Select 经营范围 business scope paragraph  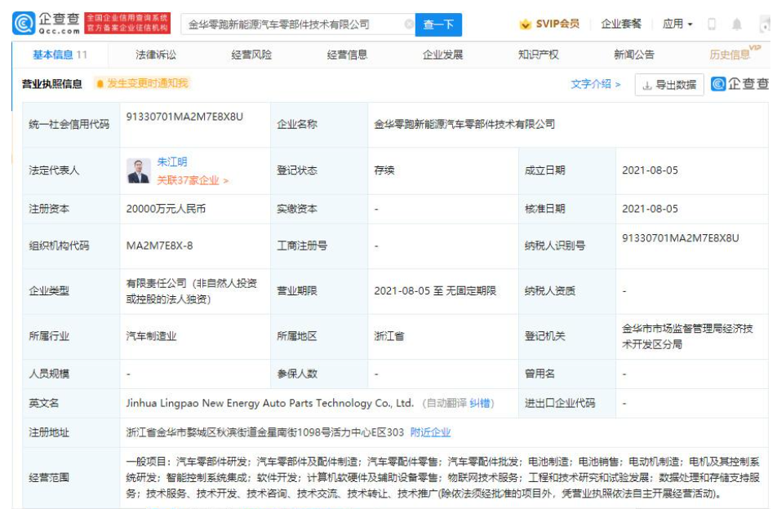[442, 478]
